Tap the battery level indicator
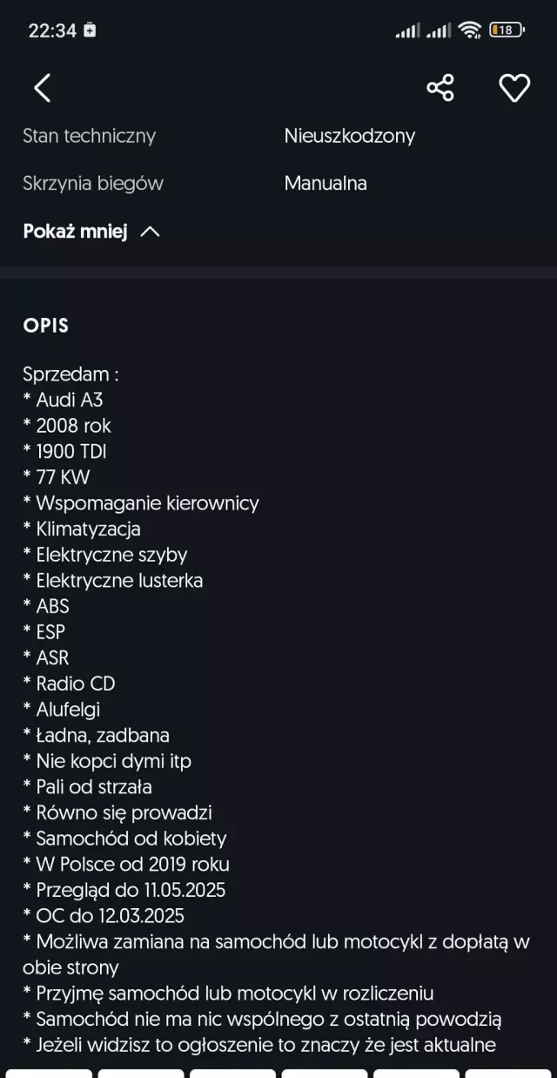The width and height of the screenshot is (557, 1078). coord(507,30)
